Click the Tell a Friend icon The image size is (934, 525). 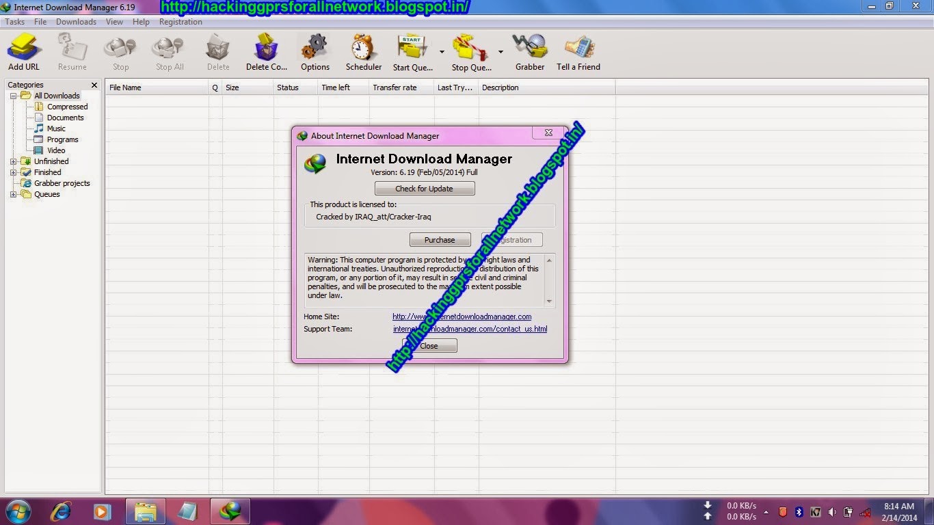coord(578,53)
